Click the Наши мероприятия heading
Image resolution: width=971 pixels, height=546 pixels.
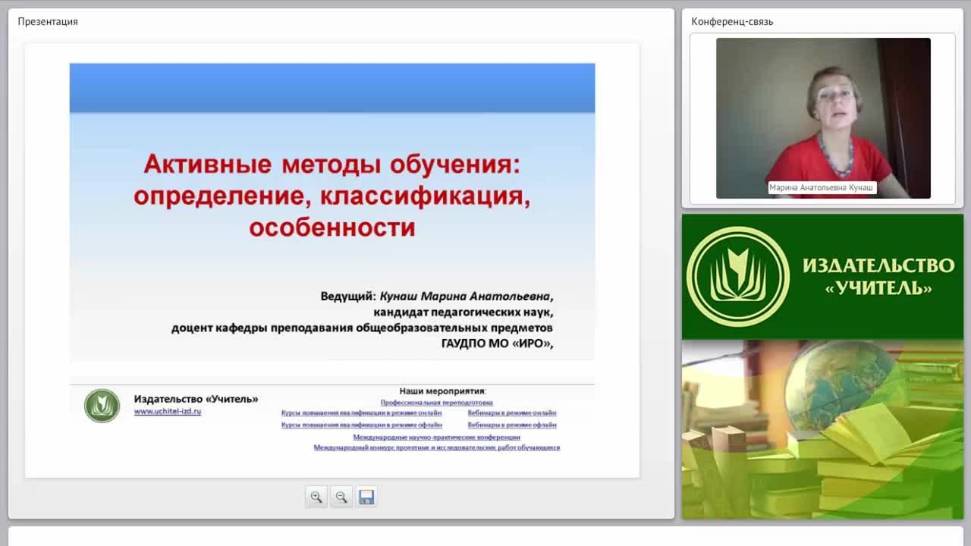tap(442, 391)
